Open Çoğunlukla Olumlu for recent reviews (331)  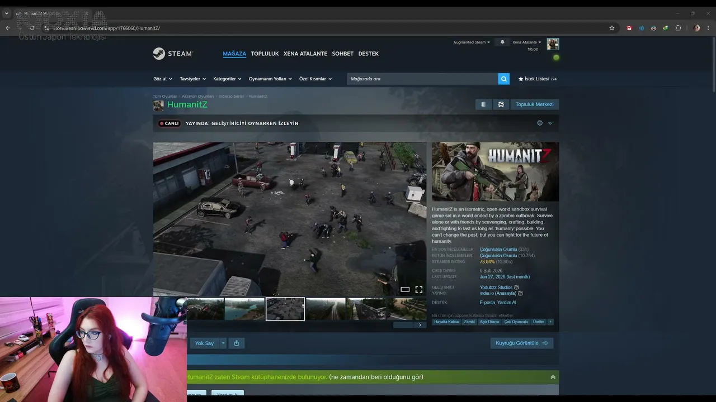[x=498, y=250]
